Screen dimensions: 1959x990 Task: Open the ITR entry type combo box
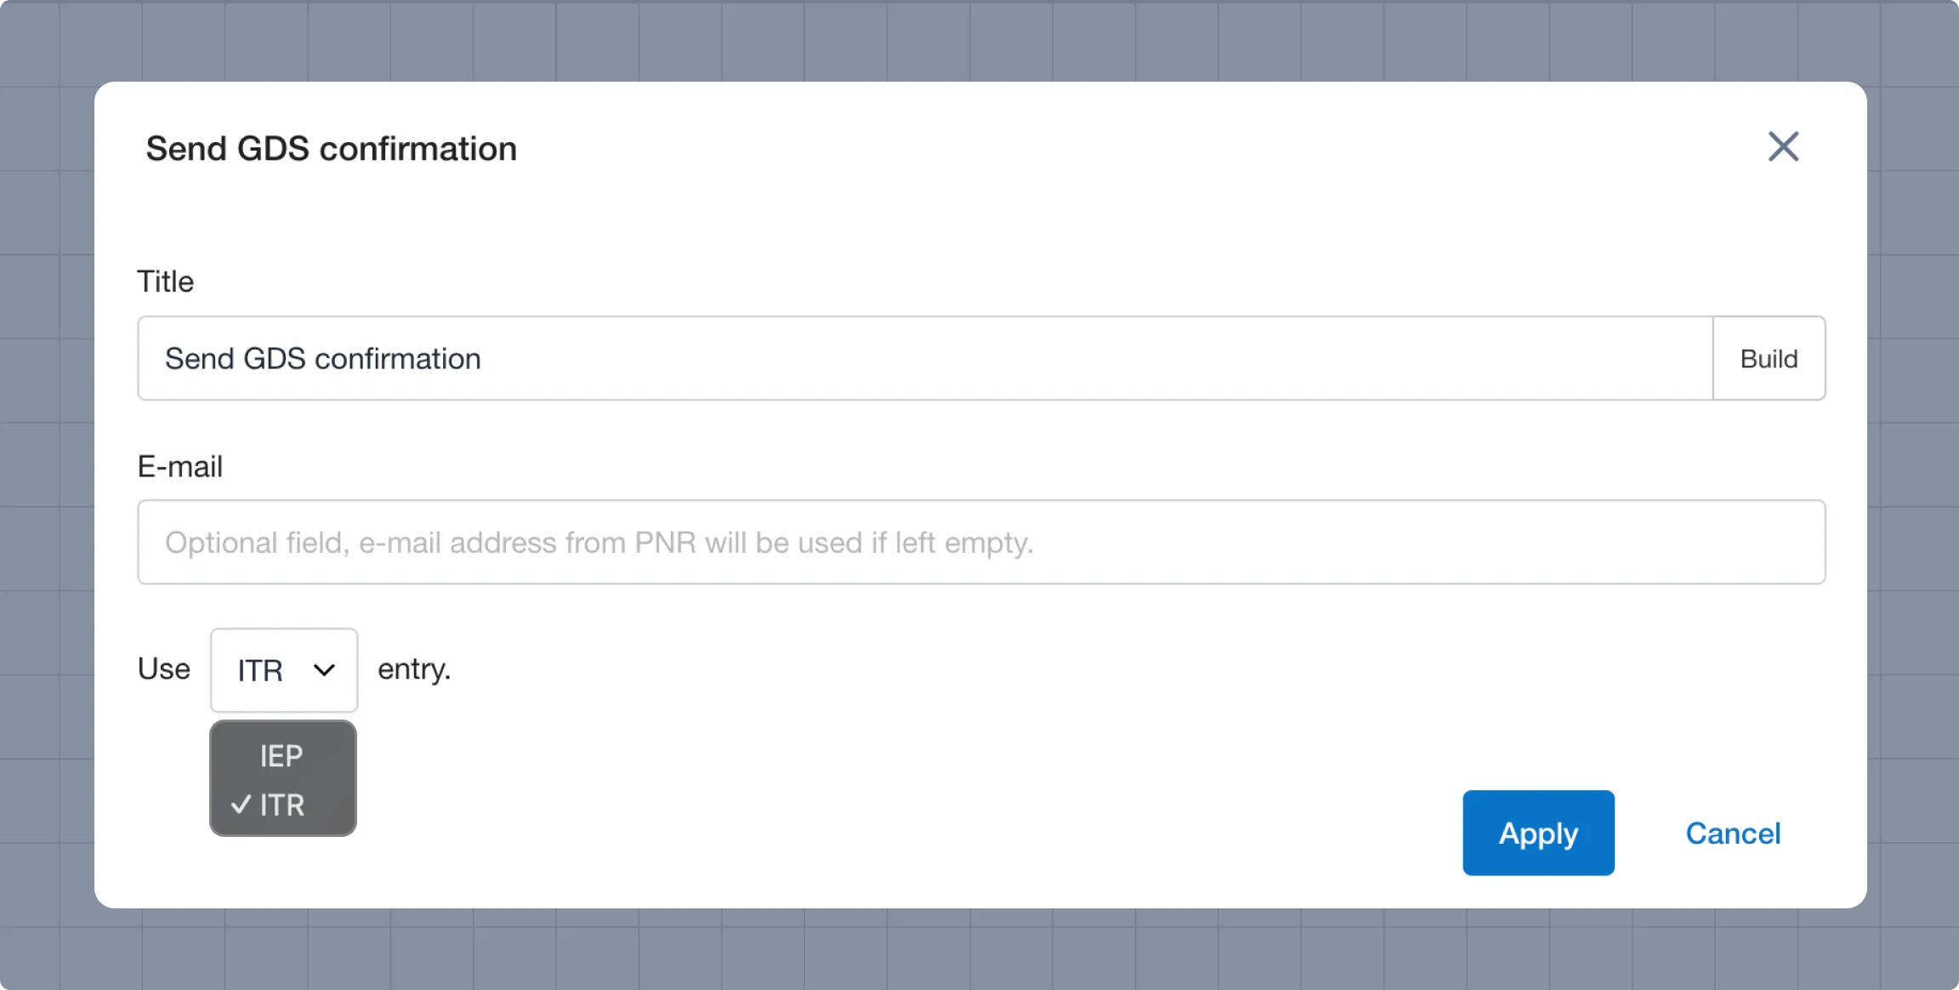coord(284,670)
